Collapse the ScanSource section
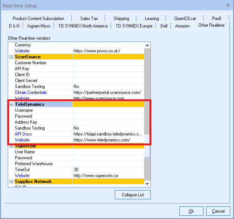The image size is (234, 219). click(x=12, y=57)
